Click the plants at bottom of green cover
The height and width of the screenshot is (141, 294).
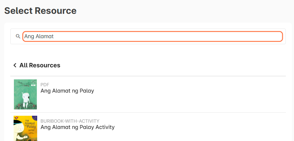click(25, 106)
